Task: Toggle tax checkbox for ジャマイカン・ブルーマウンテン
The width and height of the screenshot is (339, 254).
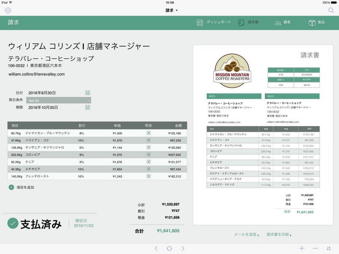Action: (148, 133)
